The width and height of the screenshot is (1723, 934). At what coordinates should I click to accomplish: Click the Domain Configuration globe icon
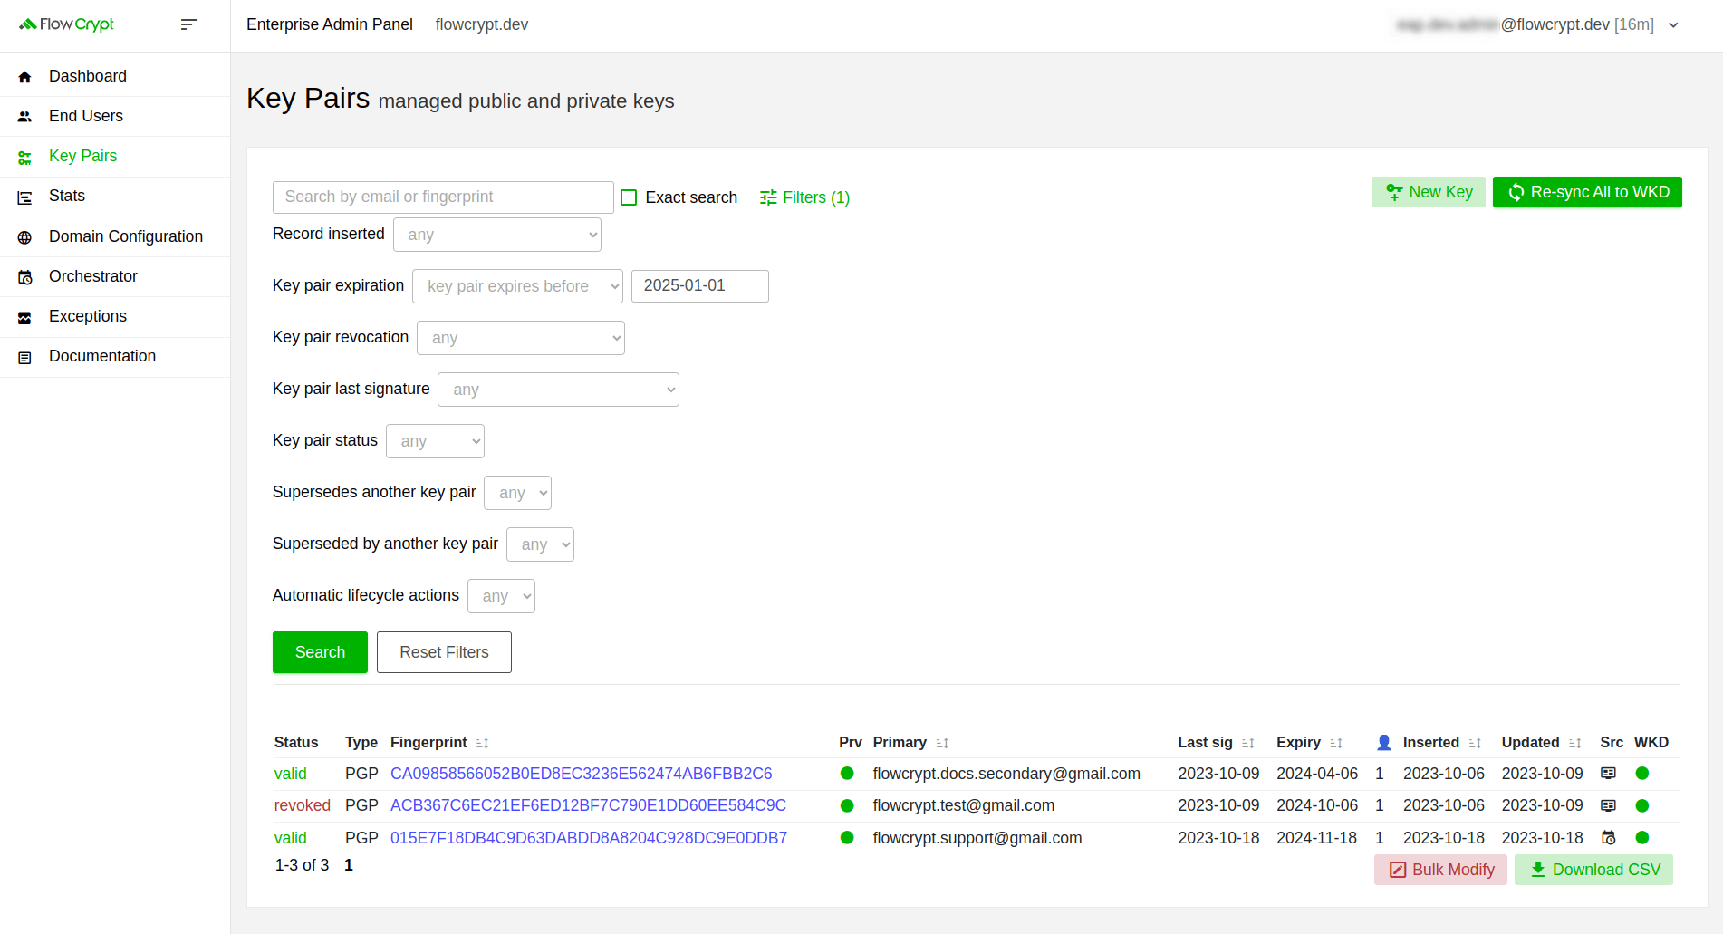pos(24,237)
